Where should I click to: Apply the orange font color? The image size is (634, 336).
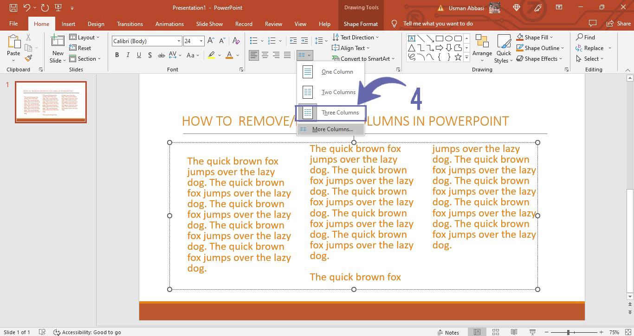(229, 55)
